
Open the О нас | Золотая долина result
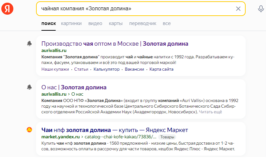point(74,87)
